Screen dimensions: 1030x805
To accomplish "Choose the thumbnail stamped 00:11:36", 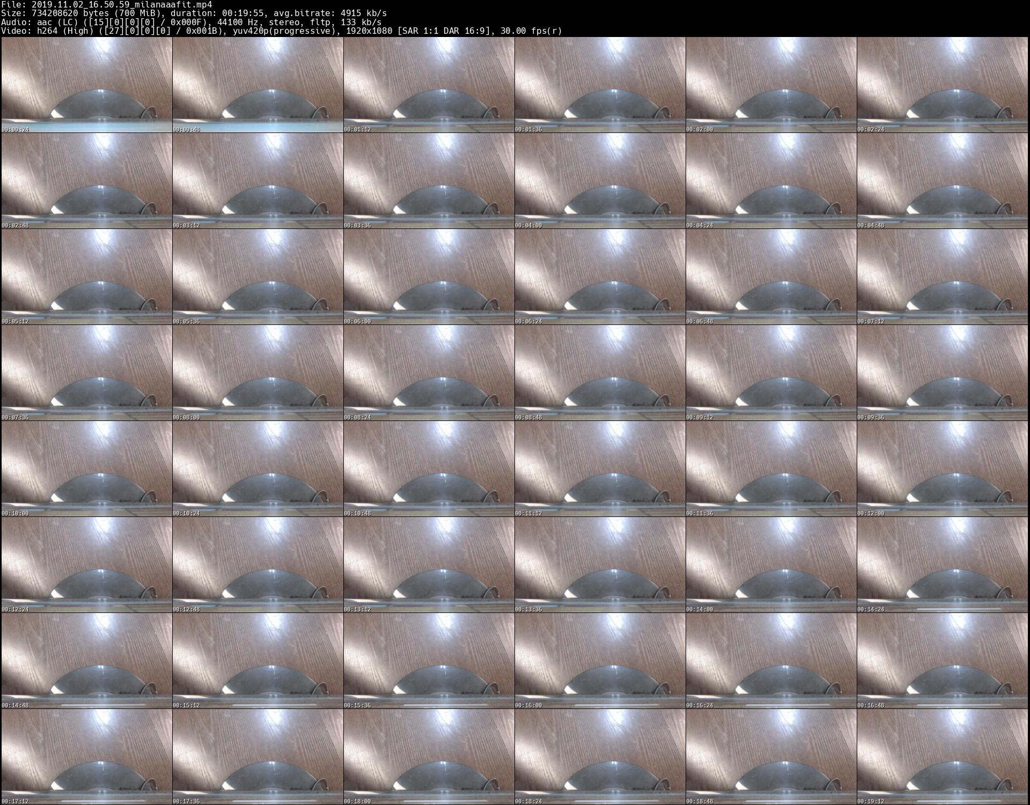I will pos(771,469).
